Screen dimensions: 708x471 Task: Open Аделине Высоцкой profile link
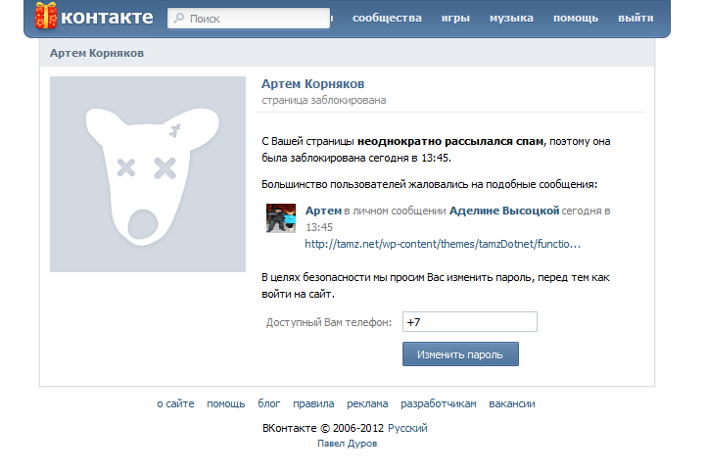pos(504,211)
